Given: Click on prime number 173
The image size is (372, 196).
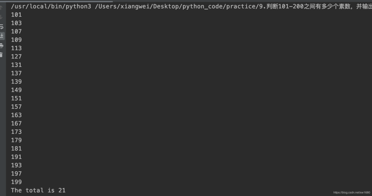Looking at the screenshot, I should point(16,132).
